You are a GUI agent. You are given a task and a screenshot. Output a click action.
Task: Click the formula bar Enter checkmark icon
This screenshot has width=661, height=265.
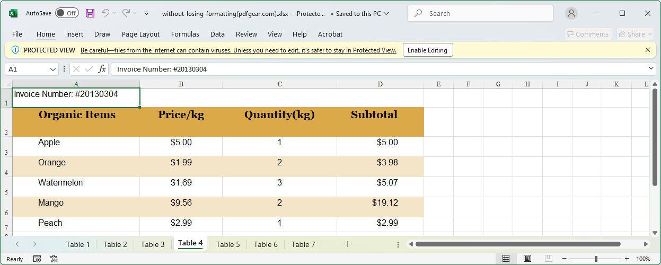pyautogui.click(x=89, y=69)
